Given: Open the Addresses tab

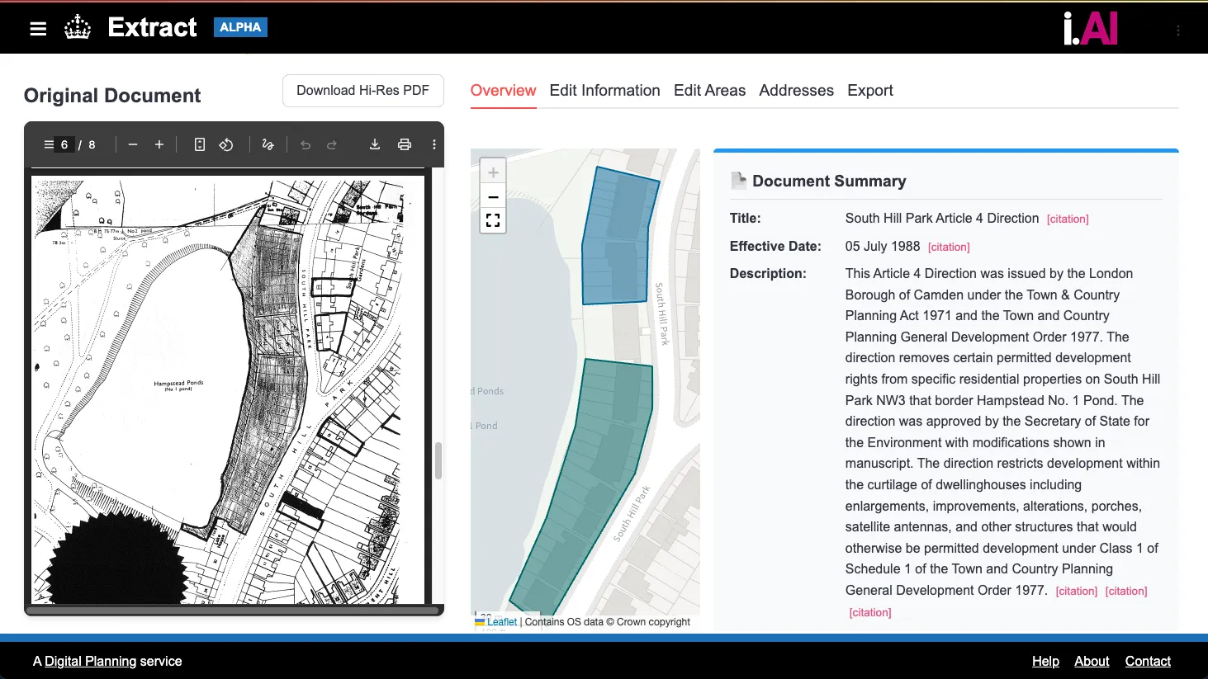Looking at the screenshot, I should tap(796, 91).
